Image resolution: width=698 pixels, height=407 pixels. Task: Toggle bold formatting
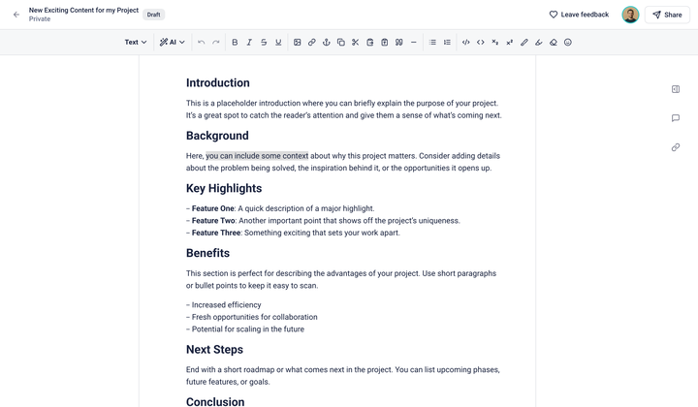point(235,43)
